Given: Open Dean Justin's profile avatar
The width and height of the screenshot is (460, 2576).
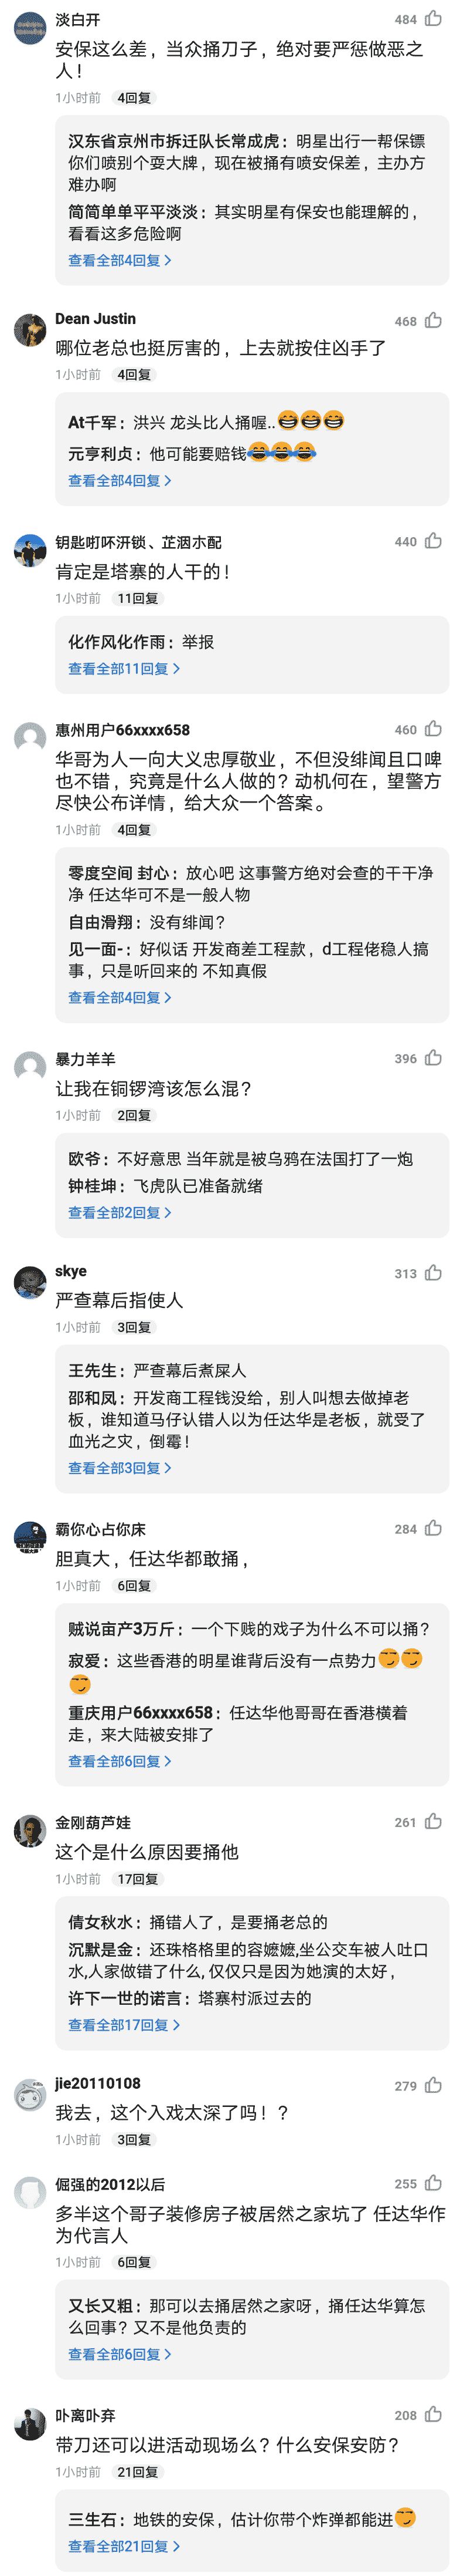Looking at the screenshot, I should click(30, 330).
